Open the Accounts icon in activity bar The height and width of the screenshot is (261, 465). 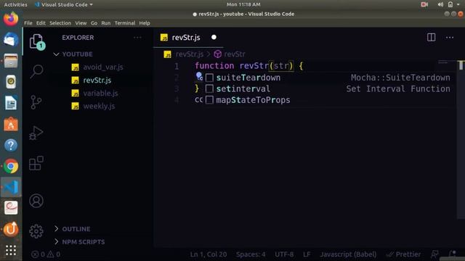(36, 201)
